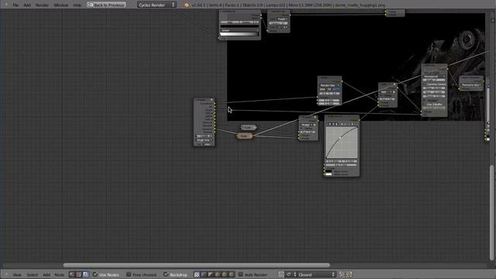The width and height of the screenshot is (496, 279).
Task: Adjust the color ramp gradient bar
Action: [x=239, y=34]
